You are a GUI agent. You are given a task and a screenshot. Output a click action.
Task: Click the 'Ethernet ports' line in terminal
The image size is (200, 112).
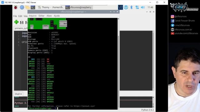click(x=52, y=44)
